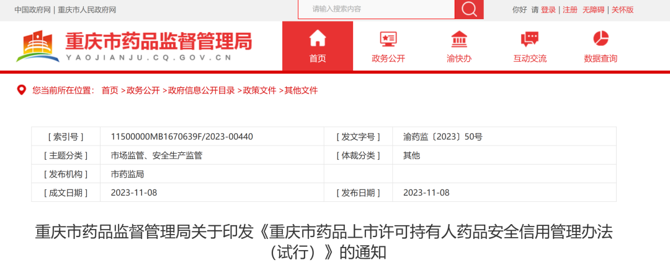Select the 市场监管、安全生产监管 category text
670x268 pixels.
[156, 155]
